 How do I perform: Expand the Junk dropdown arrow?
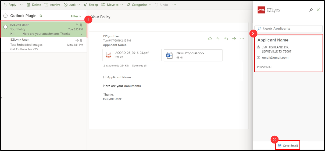(78, 5)
